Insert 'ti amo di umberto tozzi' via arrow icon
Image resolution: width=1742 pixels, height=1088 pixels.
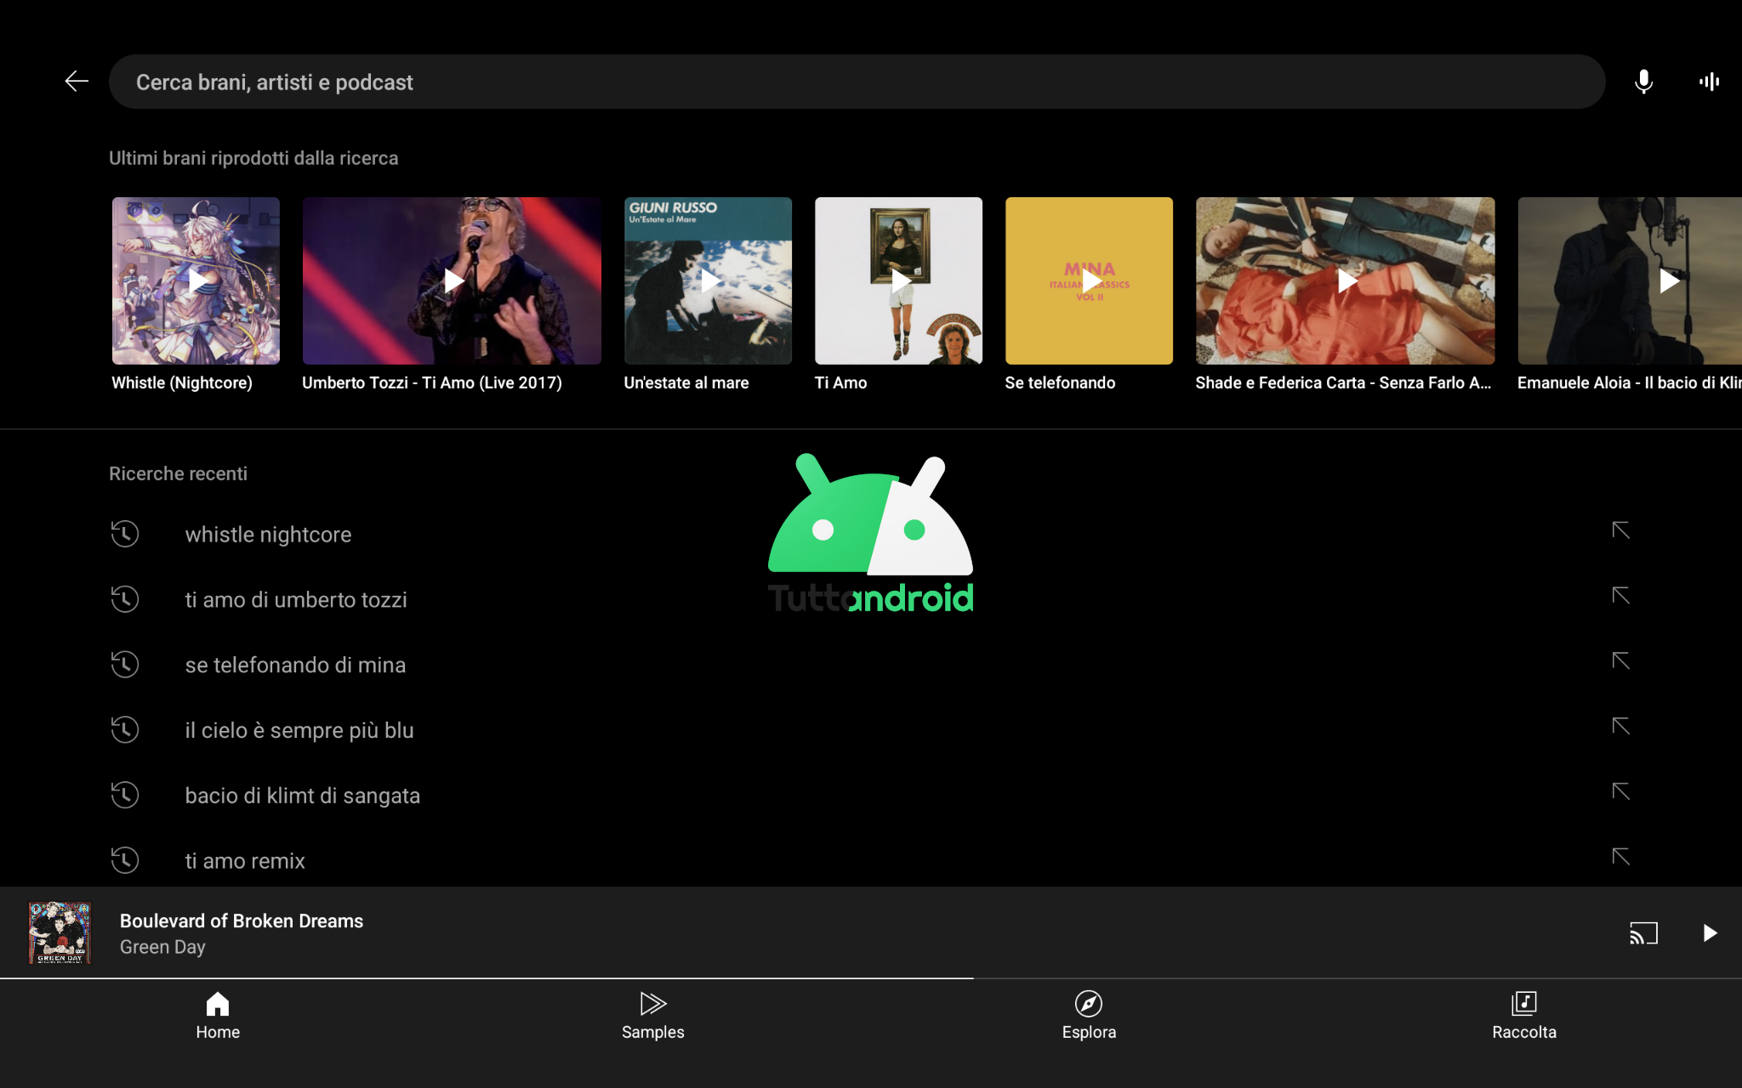1621,596
